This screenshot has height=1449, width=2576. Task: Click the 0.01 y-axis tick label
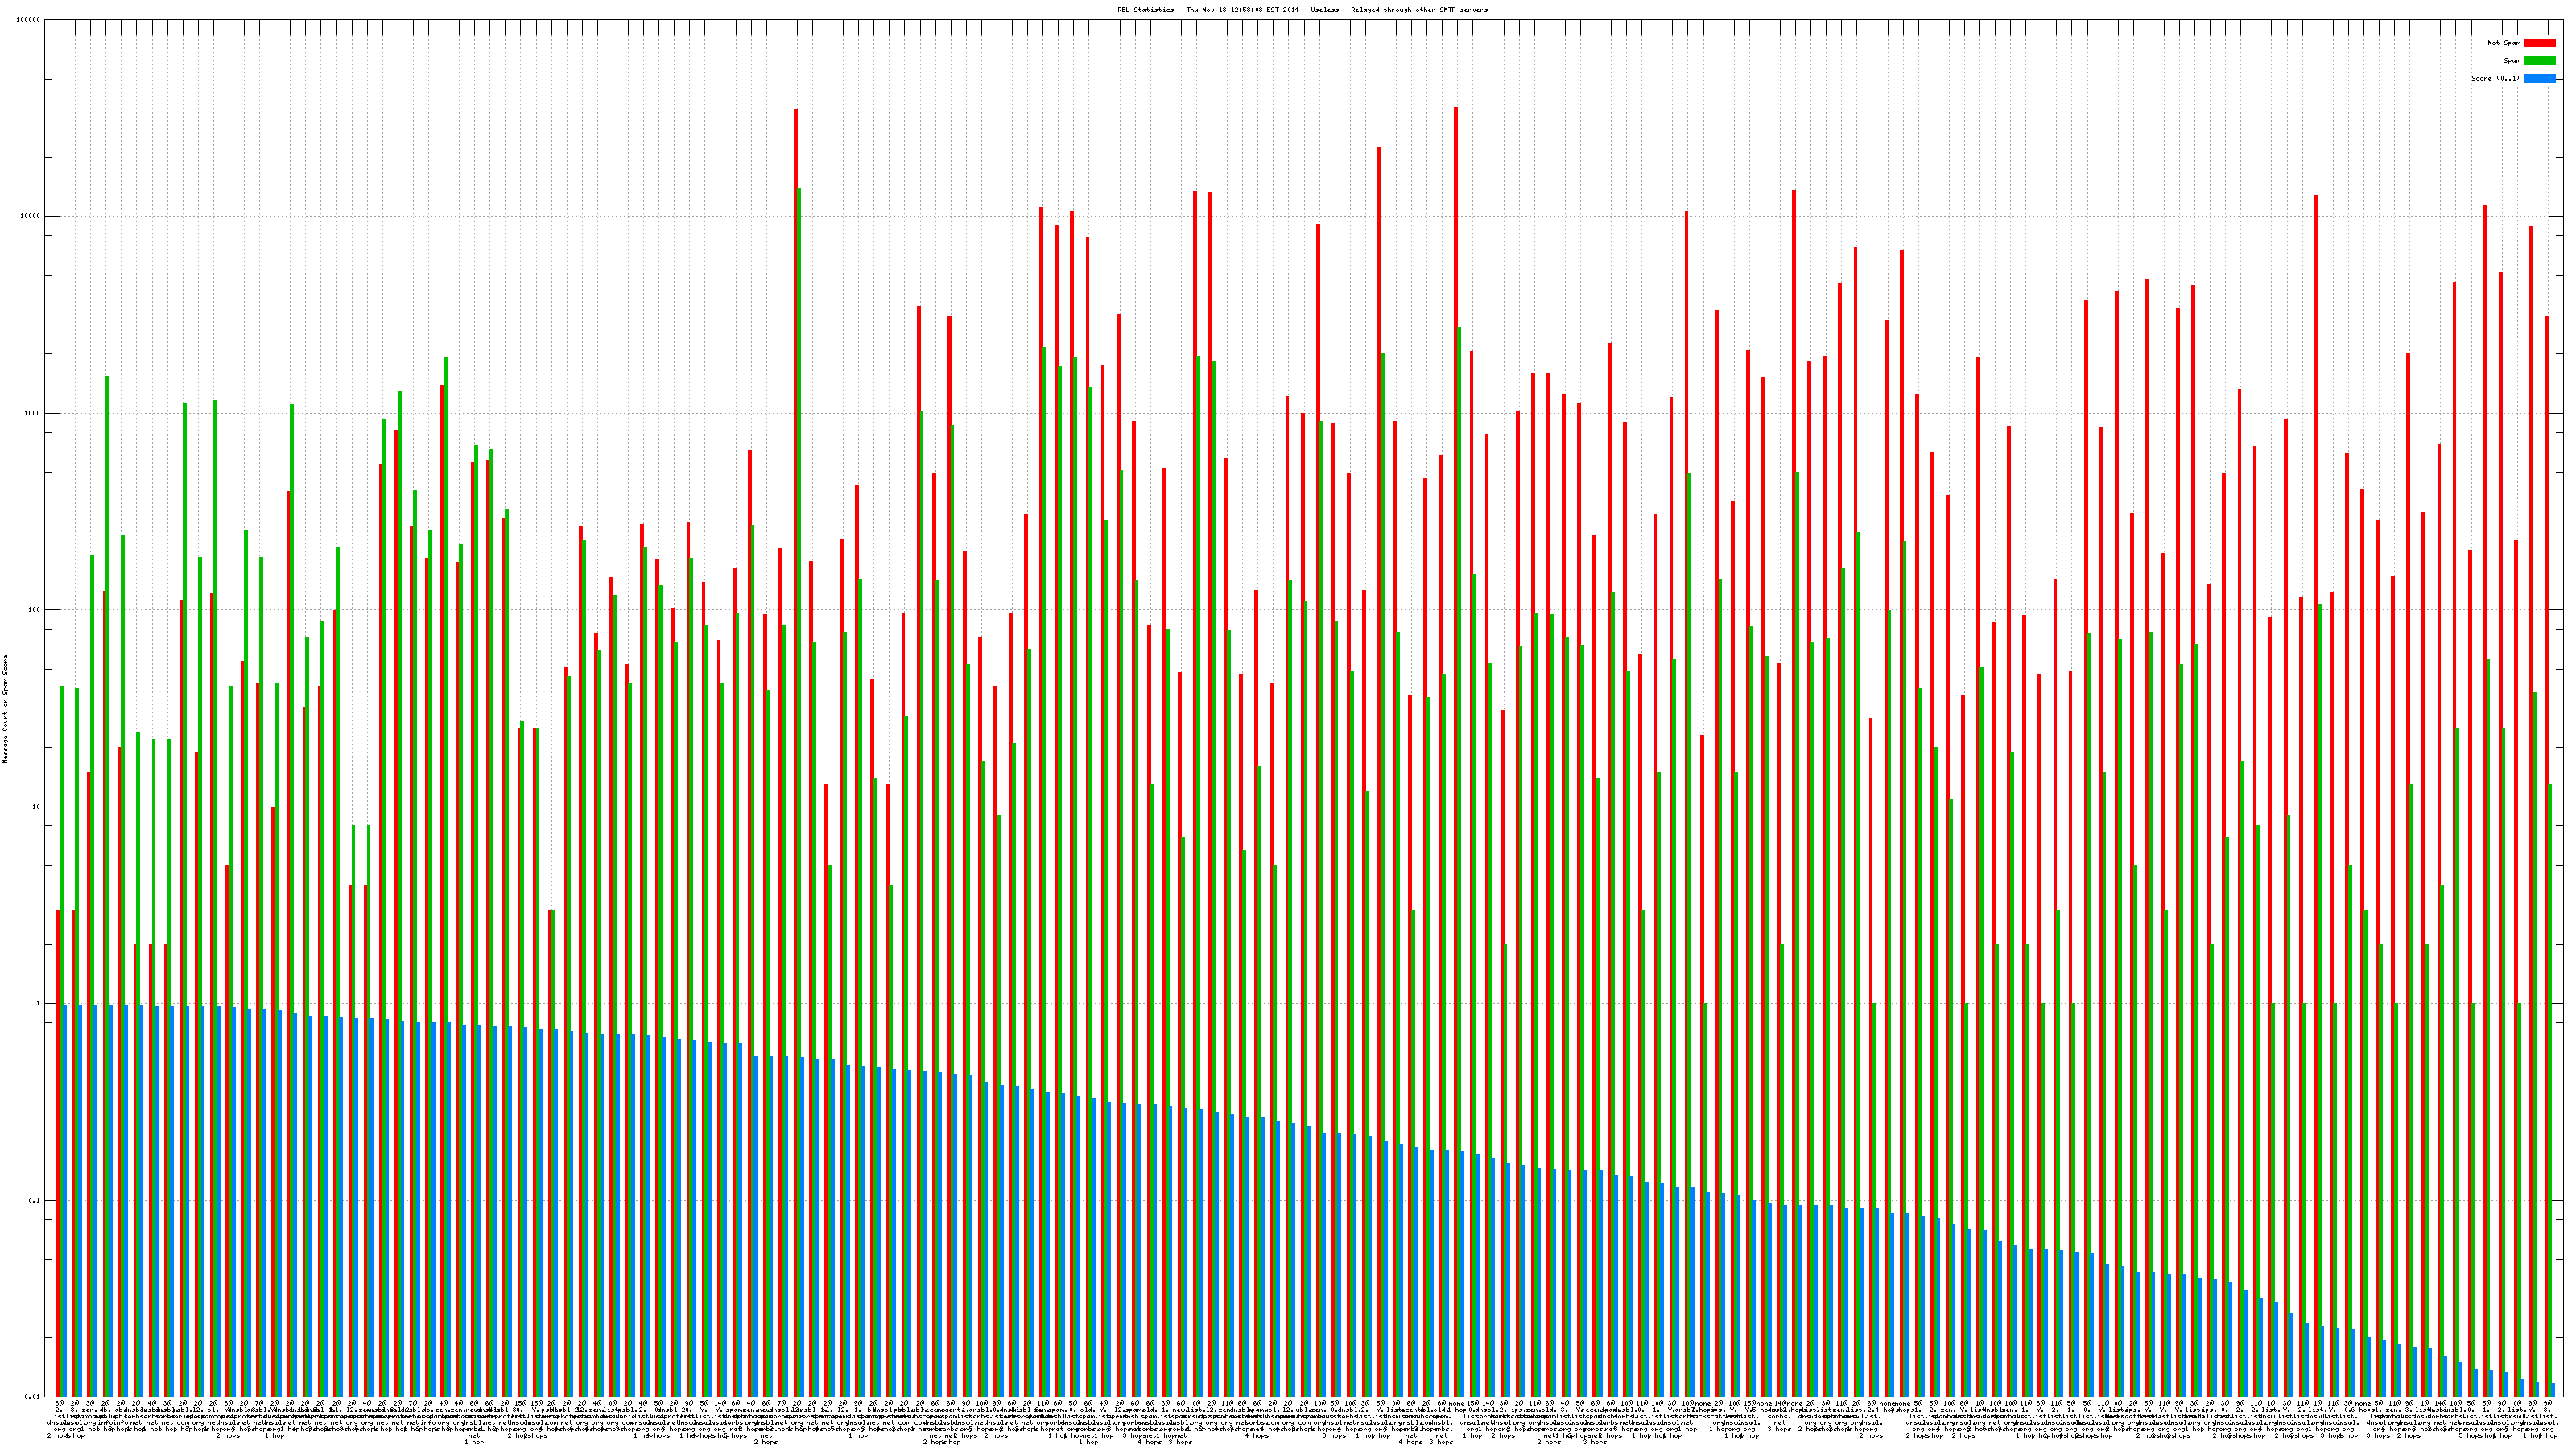coord(33,1397)
